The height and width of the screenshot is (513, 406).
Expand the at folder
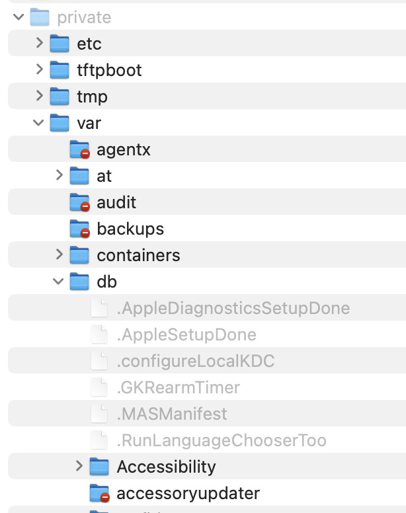tap(59, 176)
